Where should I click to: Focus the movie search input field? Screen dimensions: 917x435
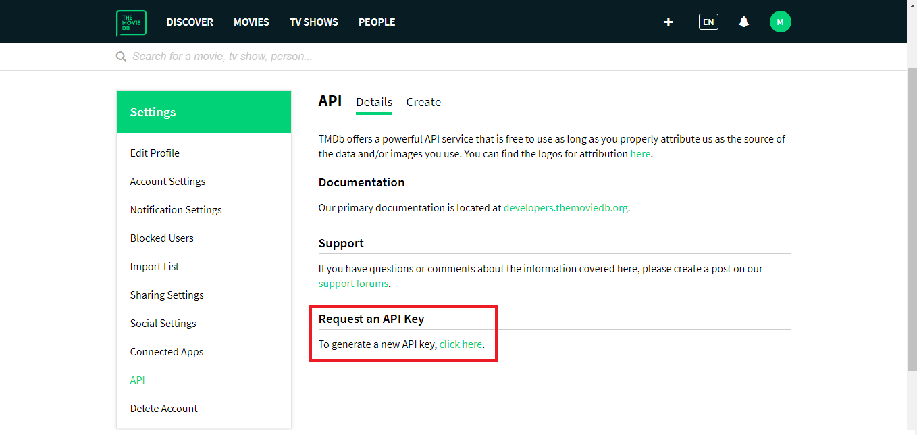pyautogui.click(x=405, y=57)
